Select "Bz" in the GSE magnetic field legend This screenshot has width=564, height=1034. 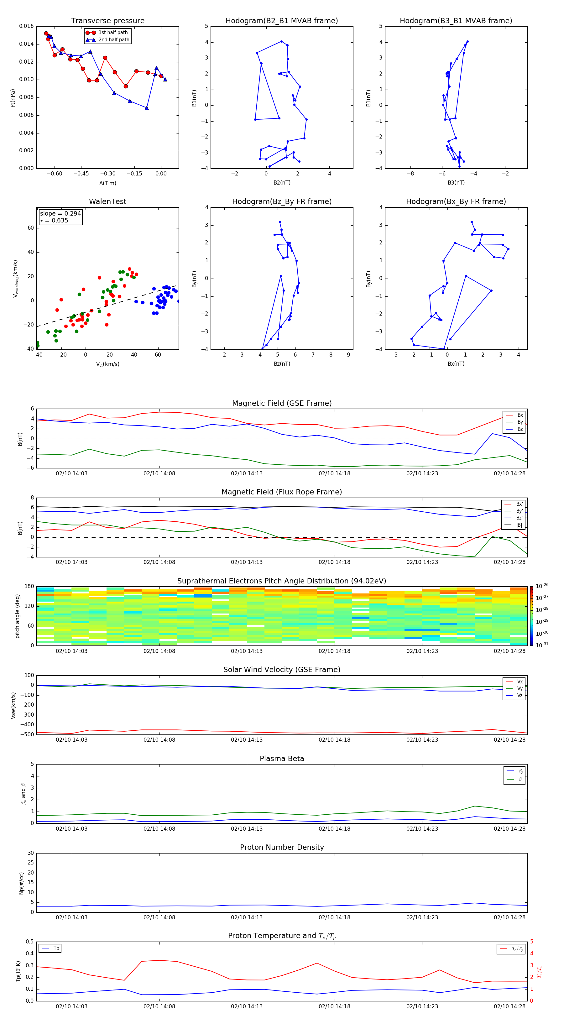click(514, 429)
